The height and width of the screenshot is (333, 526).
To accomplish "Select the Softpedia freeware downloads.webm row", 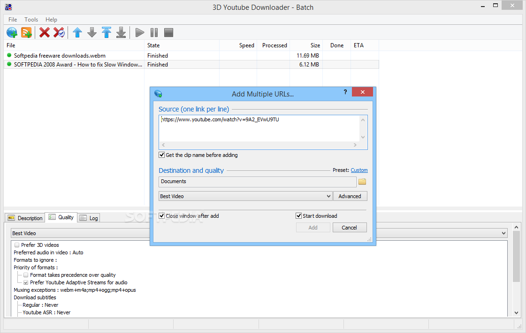I will coord(191,56).
